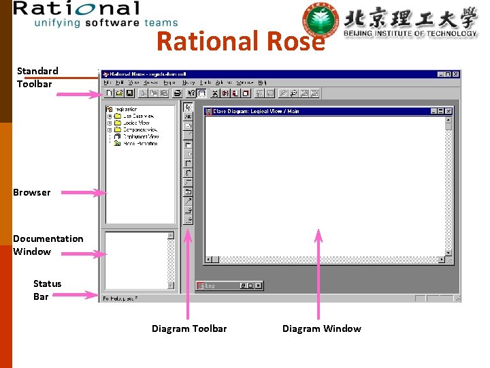Toggle the View Documentation toolbar icon
The height and width of the screenshot is (368, 490).
201,93
